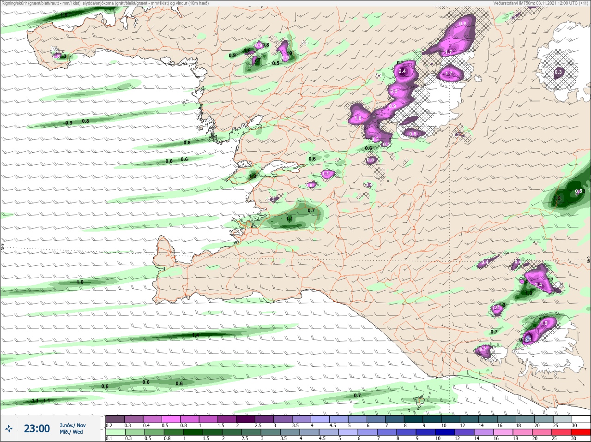Select the red lower legend swatch after 30
The height and width of the screenshot is (442, 591).
pos(581,432)
